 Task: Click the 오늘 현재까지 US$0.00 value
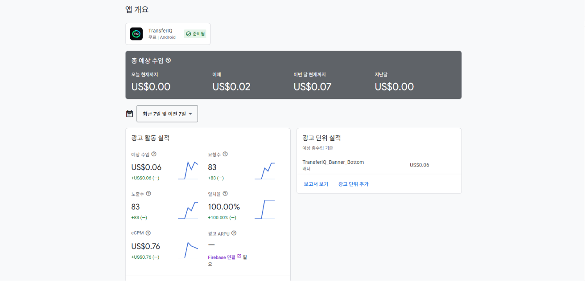pos(151,87)
